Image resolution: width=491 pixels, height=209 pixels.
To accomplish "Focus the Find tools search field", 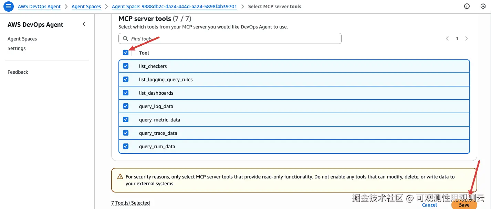I will (x=234, y=39).
